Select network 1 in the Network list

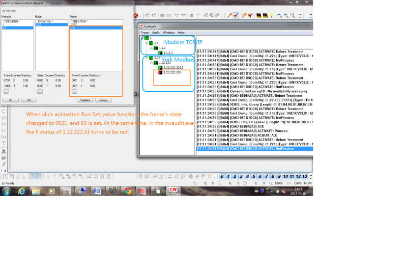18,24
